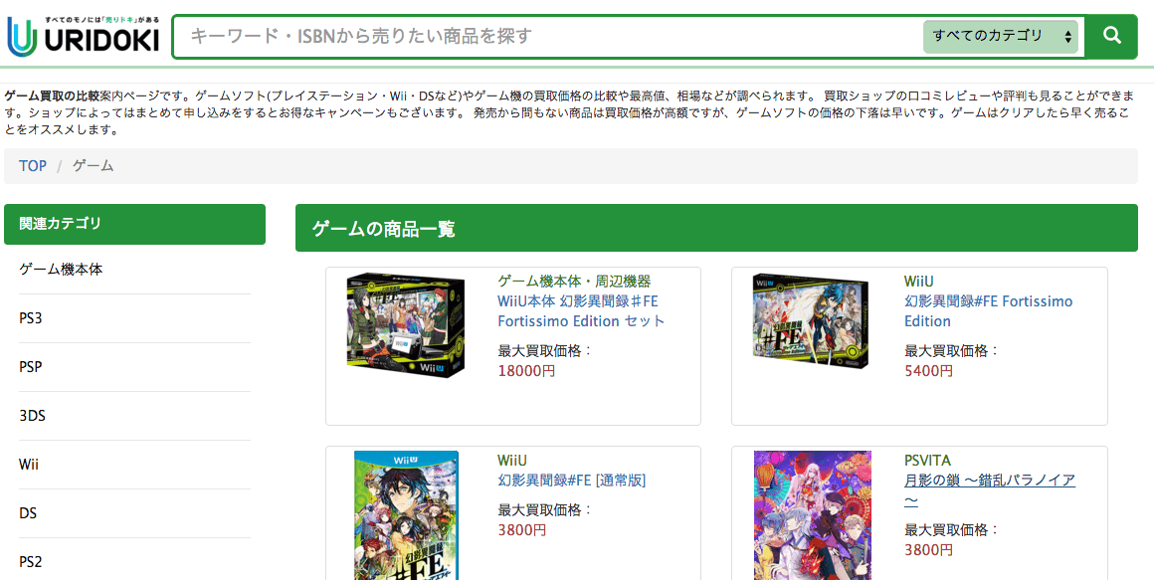Open the 3DS category link
This screenshot has height=580, width=1154.
pos(33,416)
